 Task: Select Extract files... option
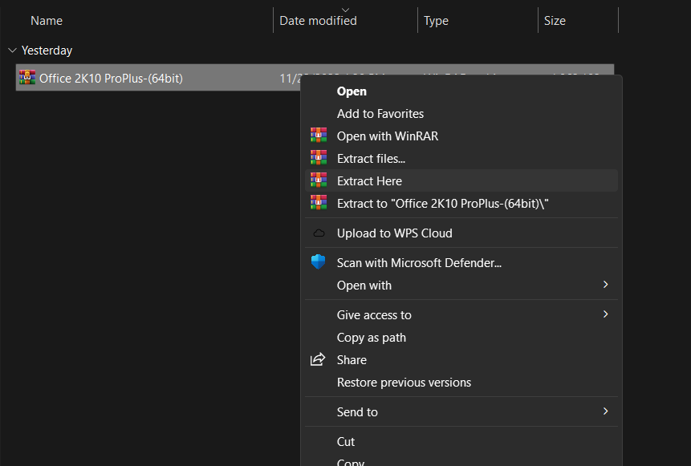coord(461,159)
